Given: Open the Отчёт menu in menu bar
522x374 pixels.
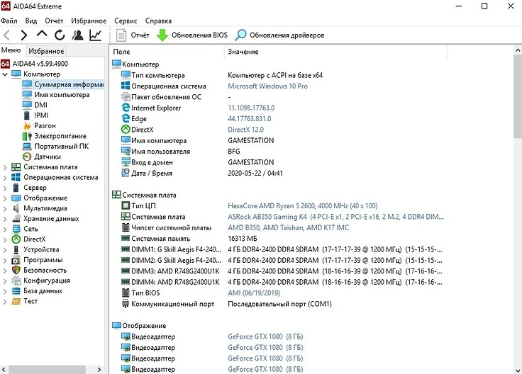Looking at the screenshot, I should coord(54,21).
